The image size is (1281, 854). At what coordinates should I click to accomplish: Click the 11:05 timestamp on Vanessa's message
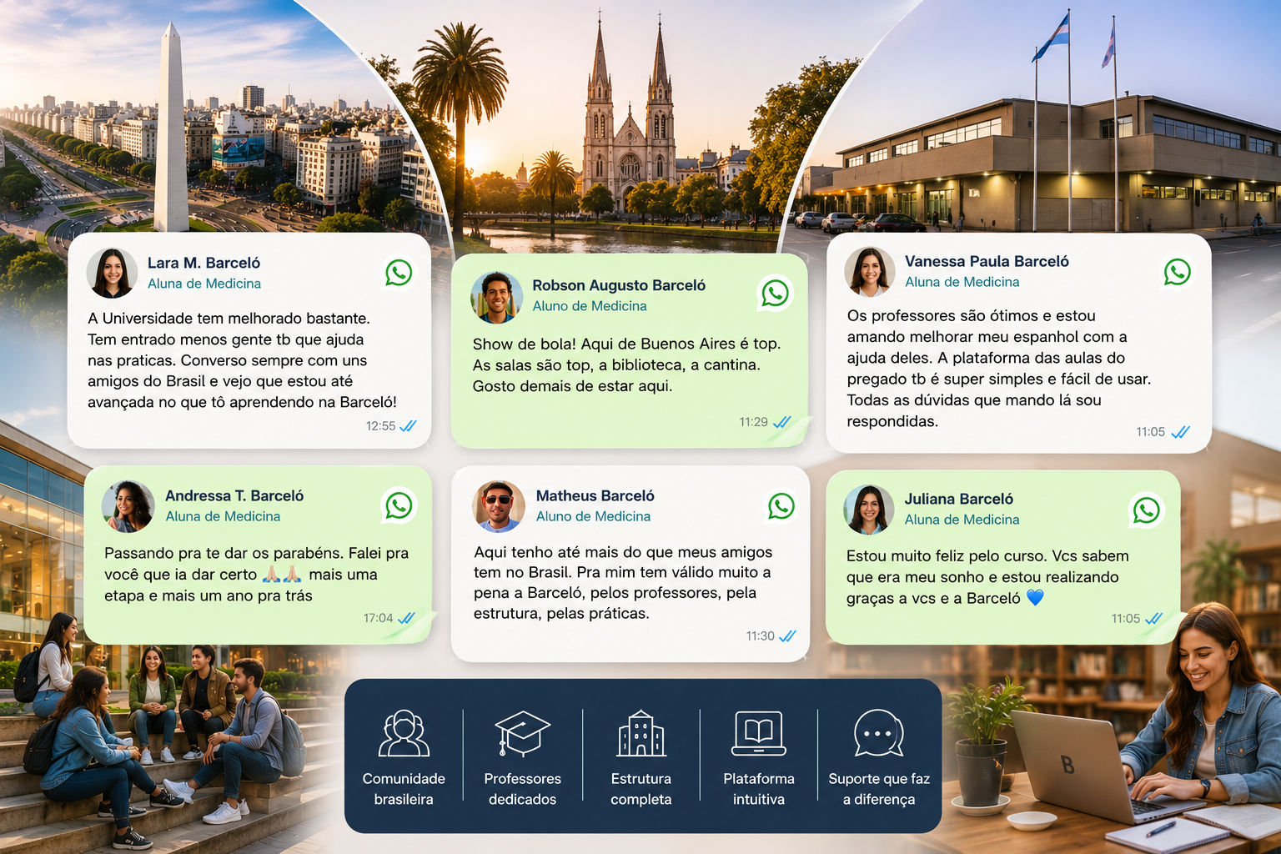1150,432
